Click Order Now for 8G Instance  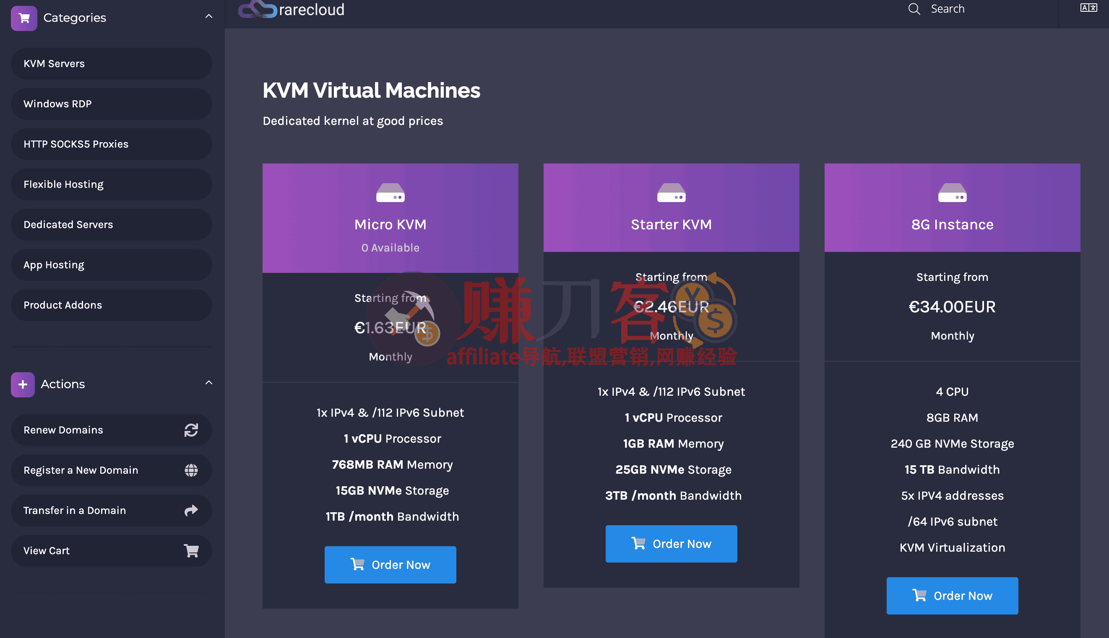pos(952,596)
